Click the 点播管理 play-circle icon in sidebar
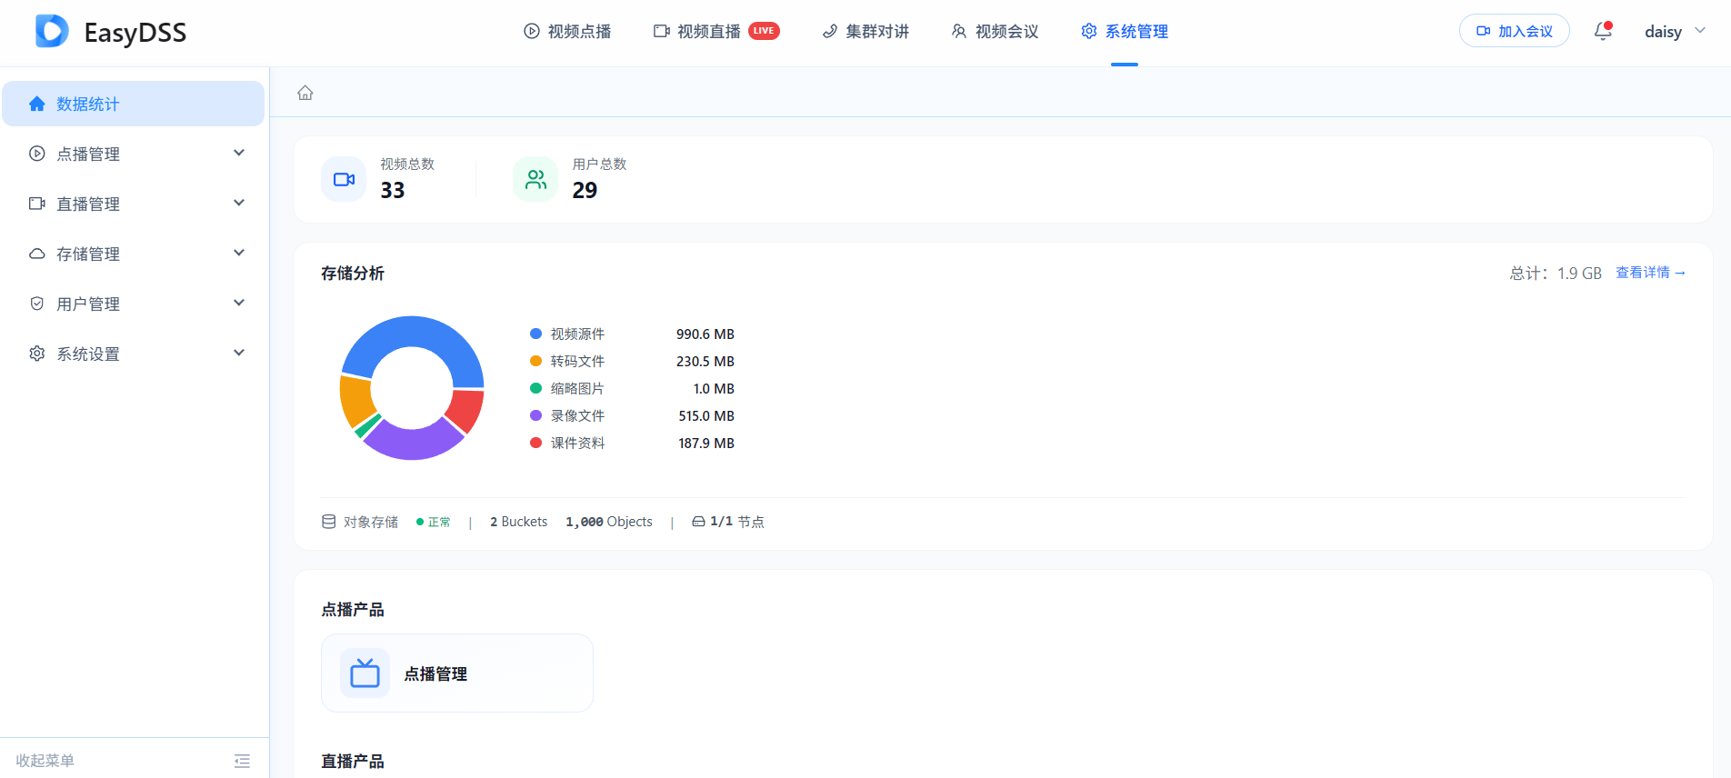1731x778 pixels. coord(37,154)
